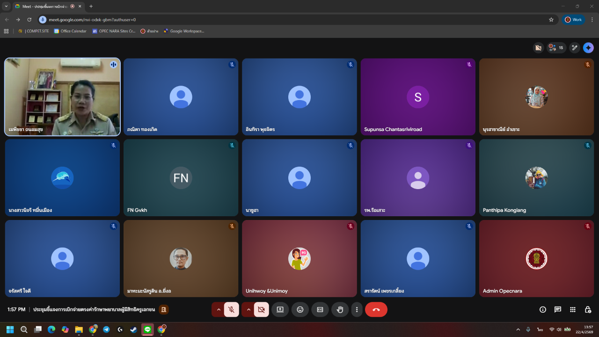Viewport: 599px width, 337px height.
Task: Open the Office Calendar bookmark
Action: 70,31
